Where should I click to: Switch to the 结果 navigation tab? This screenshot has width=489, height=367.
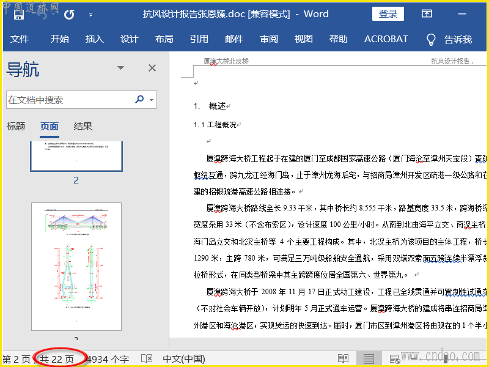point(83,127)
